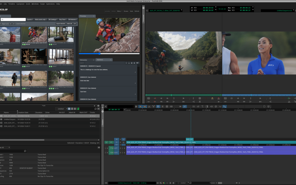Open the Clip menu
The image size is (296, 185).
pos(5,4)
